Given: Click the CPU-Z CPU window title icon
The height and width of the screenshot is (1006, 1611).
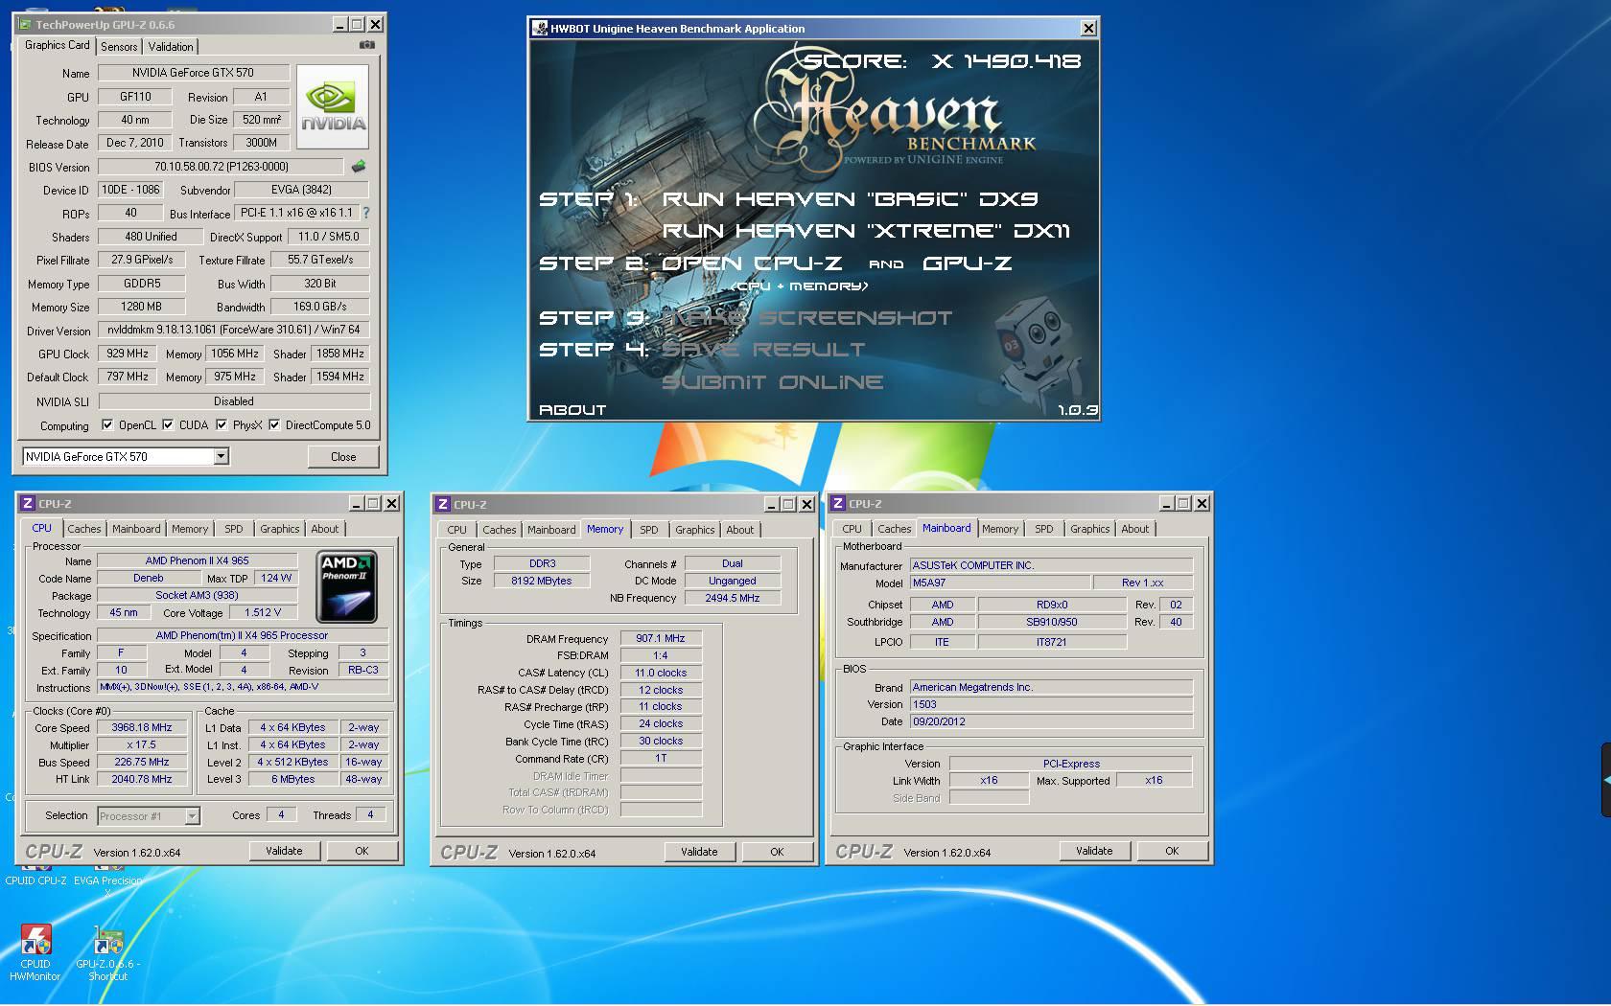Looking at the screenshot, I should click(x=28, y=503).
